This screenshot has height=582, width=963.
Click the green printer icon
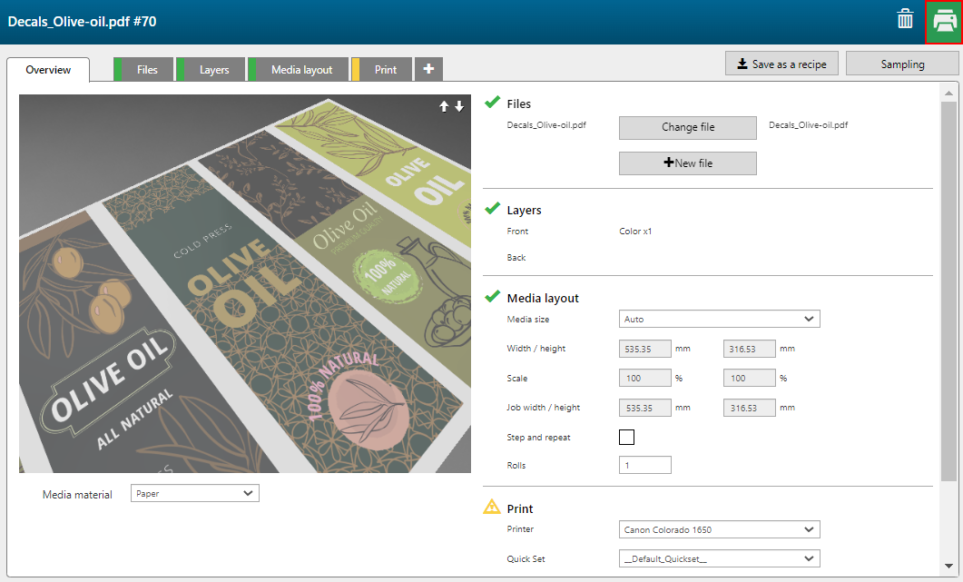[x=944, y=22]
